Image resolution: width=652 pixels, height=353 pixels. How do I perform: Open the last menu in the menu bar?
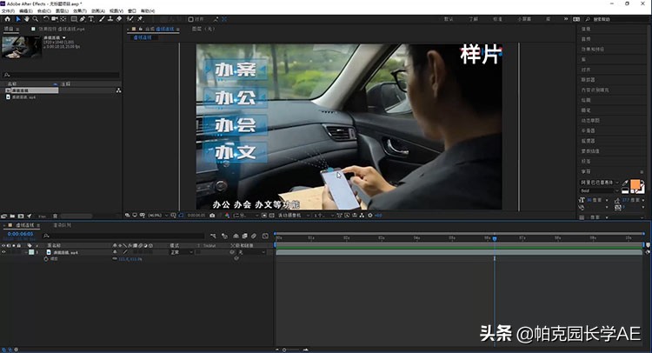tap(148, 10)
